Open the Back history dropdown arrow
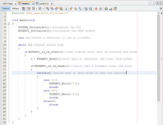 pyautogui.click(x=37, y=8)
